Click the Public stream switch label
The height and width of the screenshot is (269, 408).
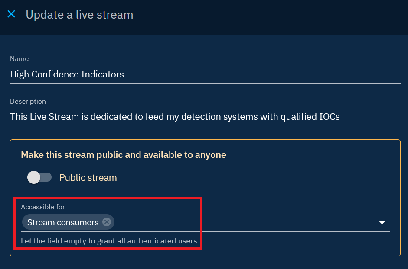point(88,178)
